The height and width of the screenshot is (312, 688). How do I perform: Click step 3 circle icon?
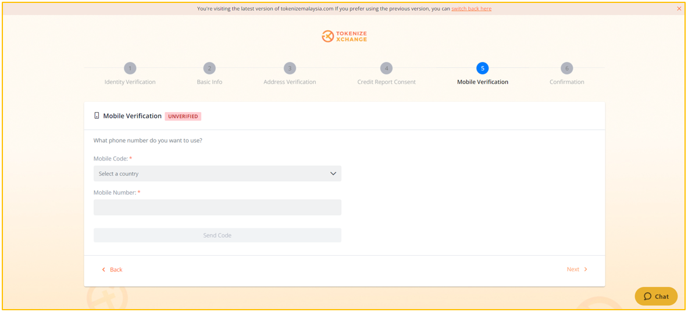pos(290,69)
